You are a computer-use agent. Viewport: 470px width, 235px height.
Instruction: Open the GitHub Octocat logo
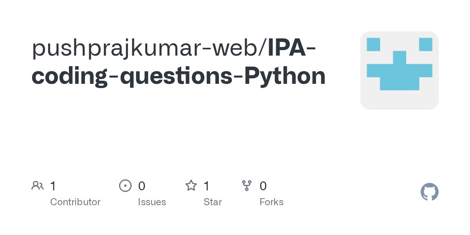click(429, 192)
